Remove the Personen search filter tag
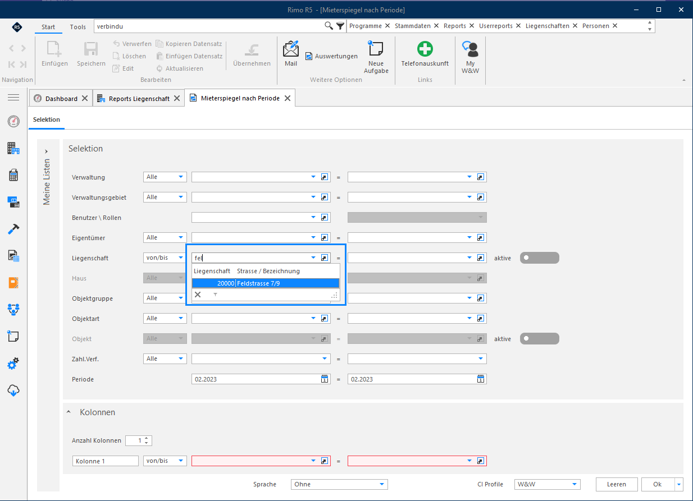This screenshot has width=693, height=501. (x=615, y=26)
